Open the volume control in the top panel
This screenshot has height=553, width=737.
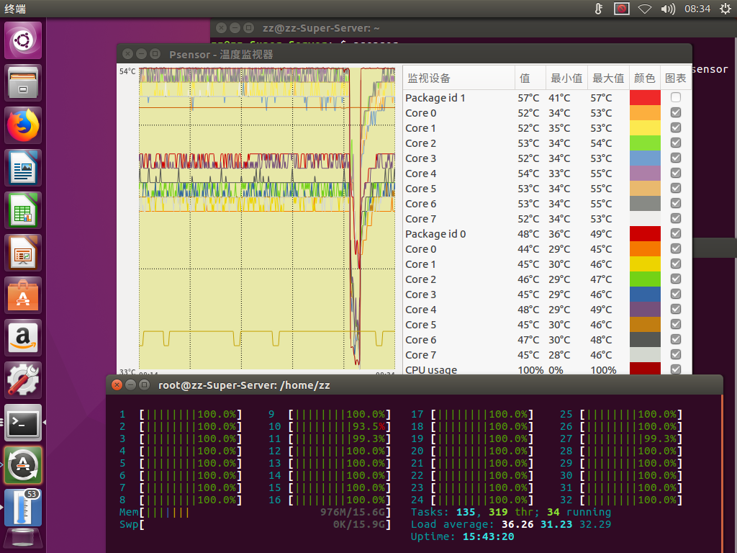click(667, 9)
